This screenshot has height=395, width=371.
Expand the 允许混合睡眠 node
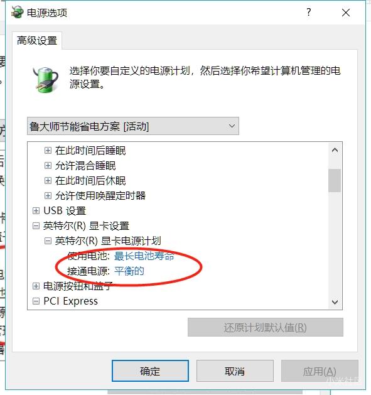(48, 166)
